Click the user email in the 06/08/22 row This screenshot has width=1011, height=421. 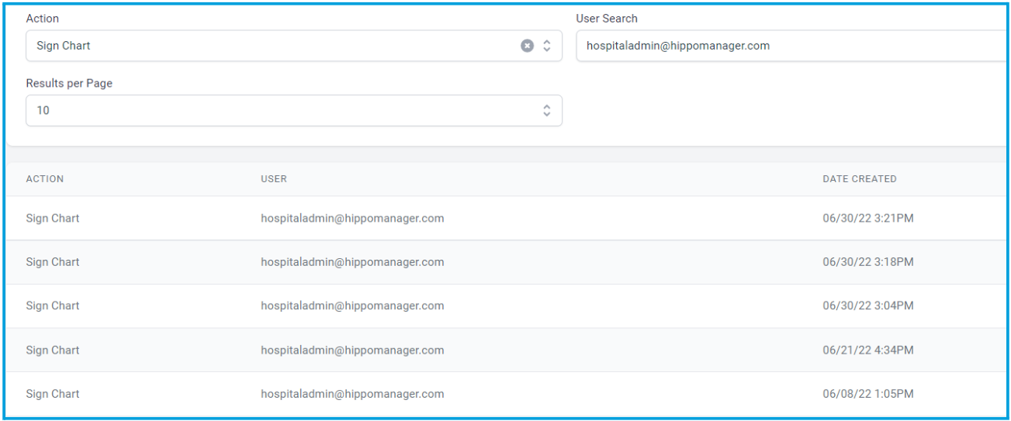click(x=352, y=394)
